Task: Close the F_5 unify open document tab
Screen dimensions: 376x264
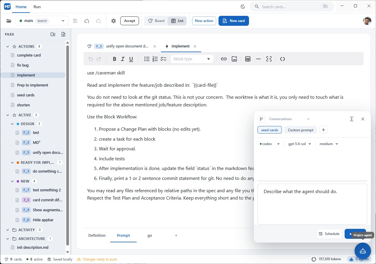Action: [x=155, y=46]
